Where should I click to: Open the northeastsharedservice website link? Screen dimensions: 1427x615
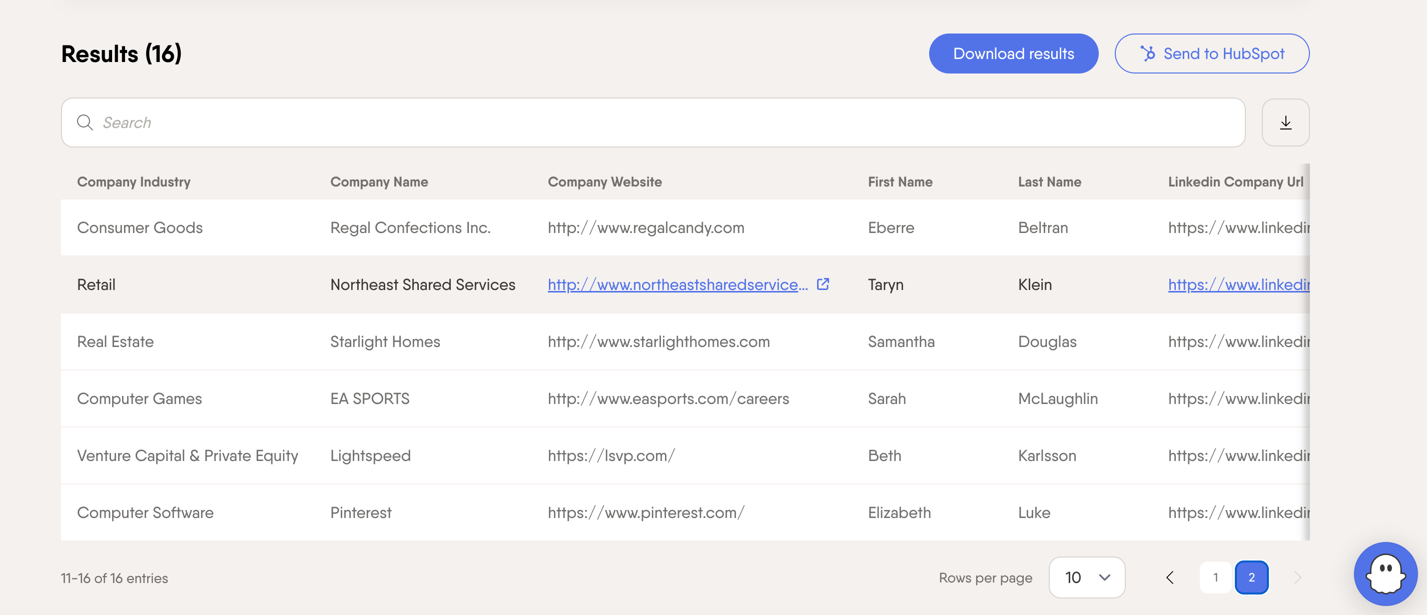[x=677, y=284]
